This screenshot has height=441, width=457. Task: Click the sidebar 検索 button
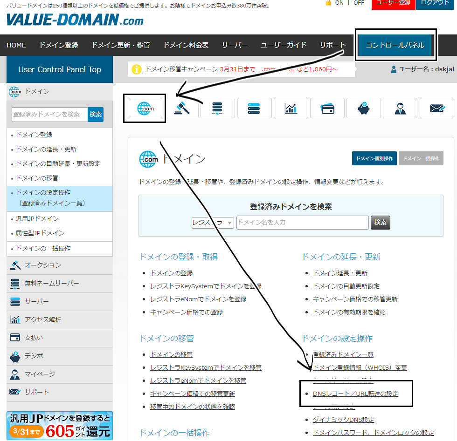click(x=96, y=115)
